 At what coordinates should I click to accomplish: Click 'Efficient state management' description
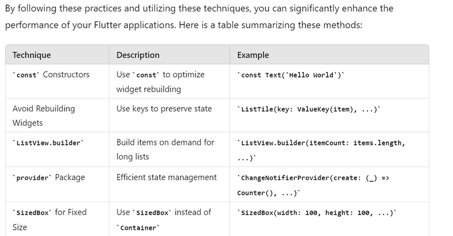pyautogui.click(x=166, y=177)
